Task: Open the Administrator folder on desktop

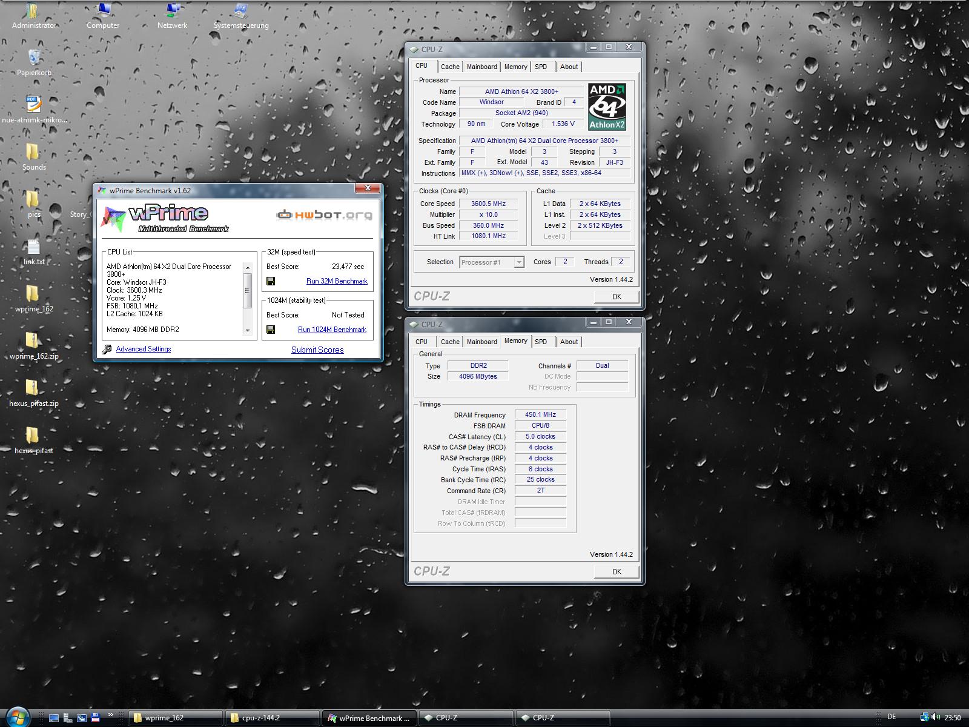Action: 34,16
